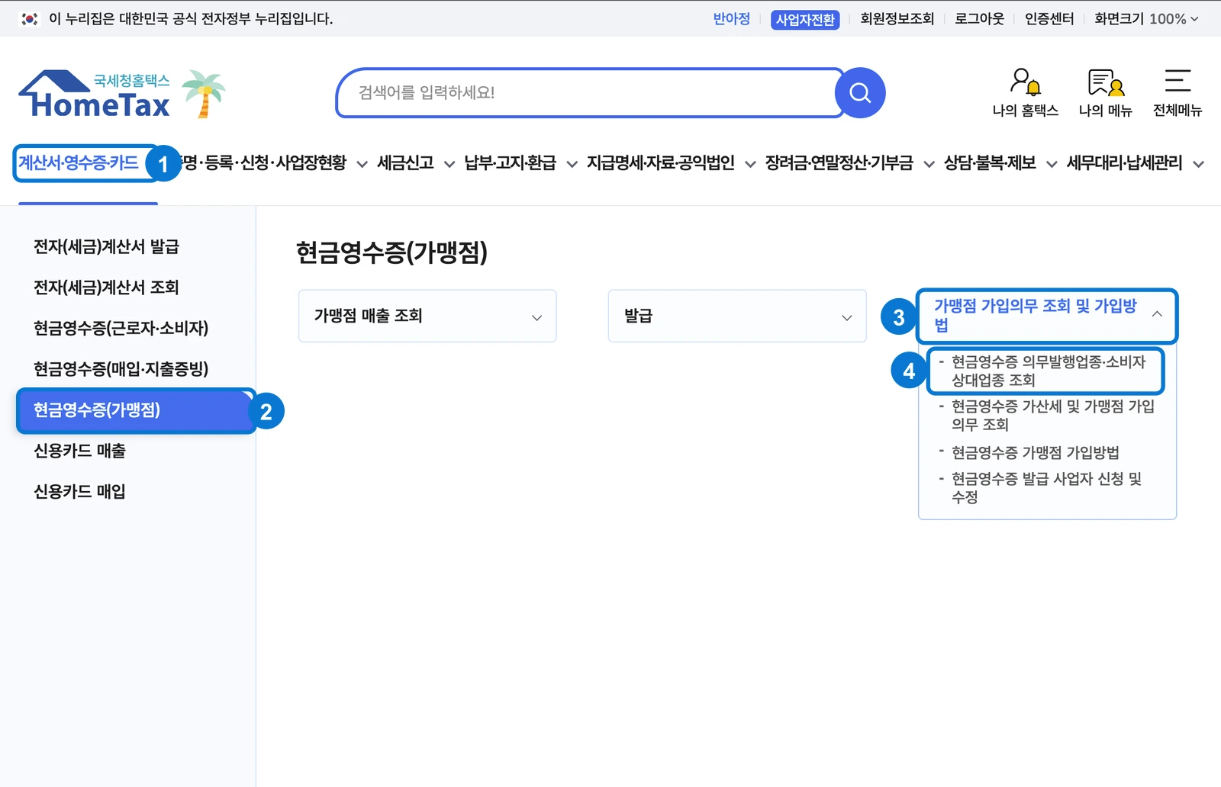The image size is (1221, 787).
Task: Open 현금영수증 가산세 및 가맹점 가입의무 조회
Action: [1052, 416]
